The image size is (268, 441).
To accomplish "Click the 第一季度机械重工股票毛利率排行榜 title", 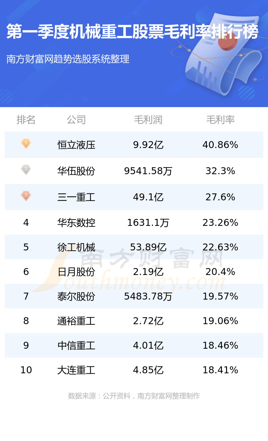I will click(132, 31).
